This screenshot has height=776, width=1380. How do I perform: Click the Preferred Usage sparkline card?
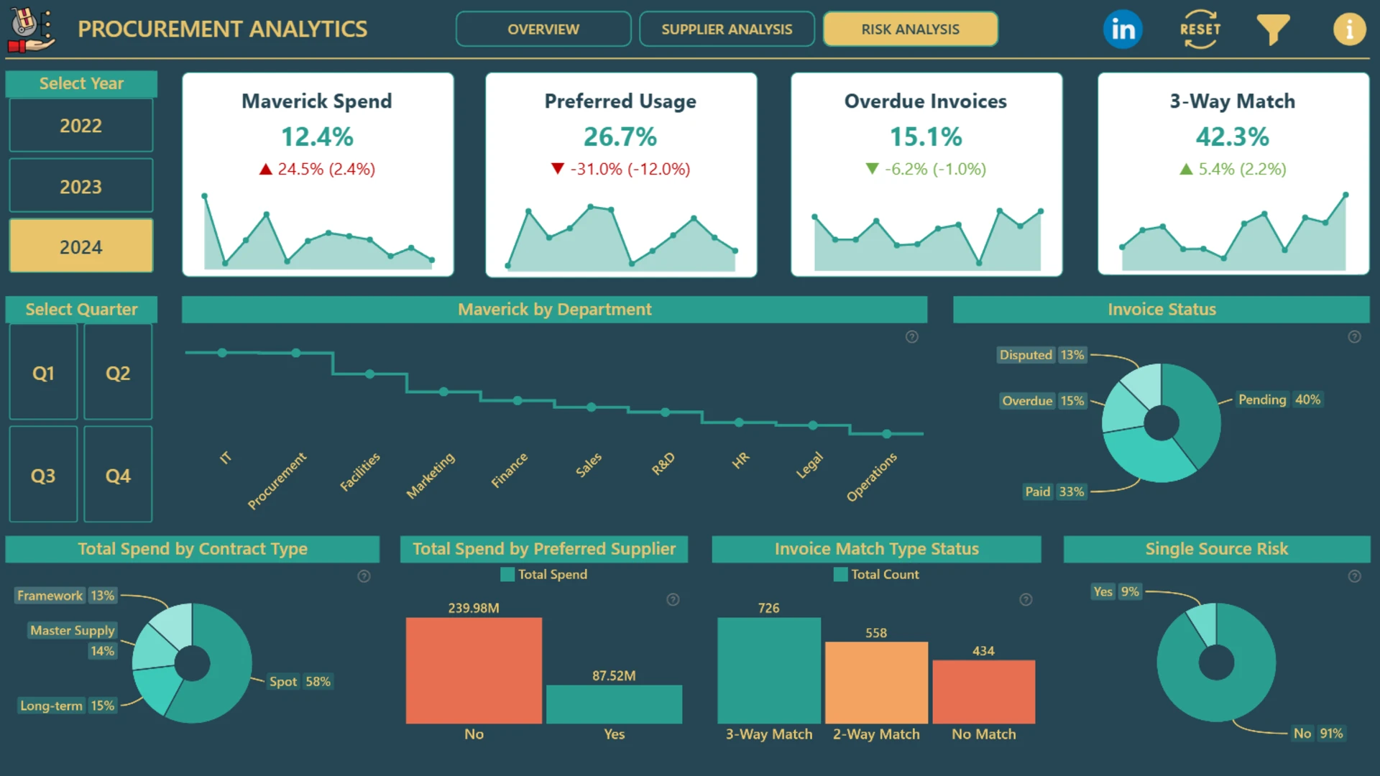(621, 175)
